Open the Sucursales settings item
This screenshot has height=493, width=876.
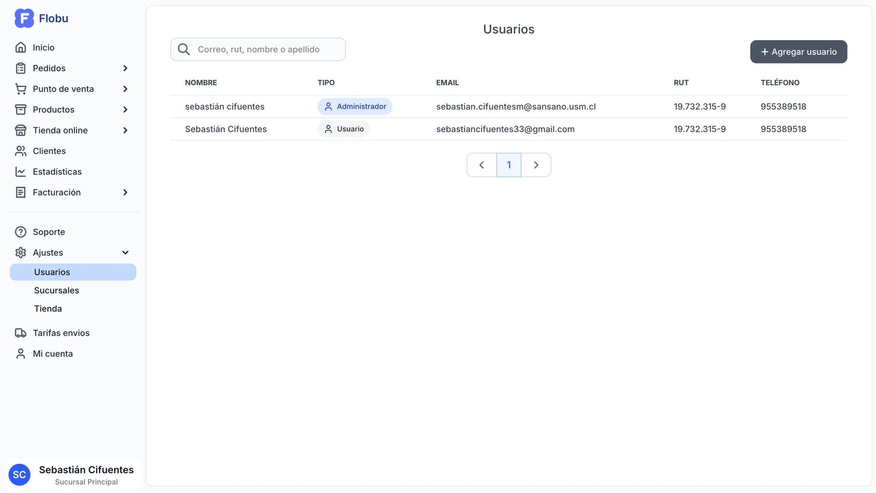click(57, 290)
